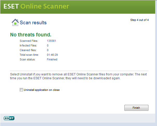Screen dimensions: 157x126
Task: Click the house icon beside Scan results
Action: pyautogui.click(x=15, y=22)
